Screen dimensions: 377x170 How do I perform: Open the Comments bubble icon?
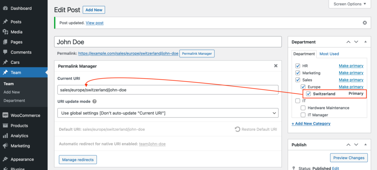[x=5, y=52]
